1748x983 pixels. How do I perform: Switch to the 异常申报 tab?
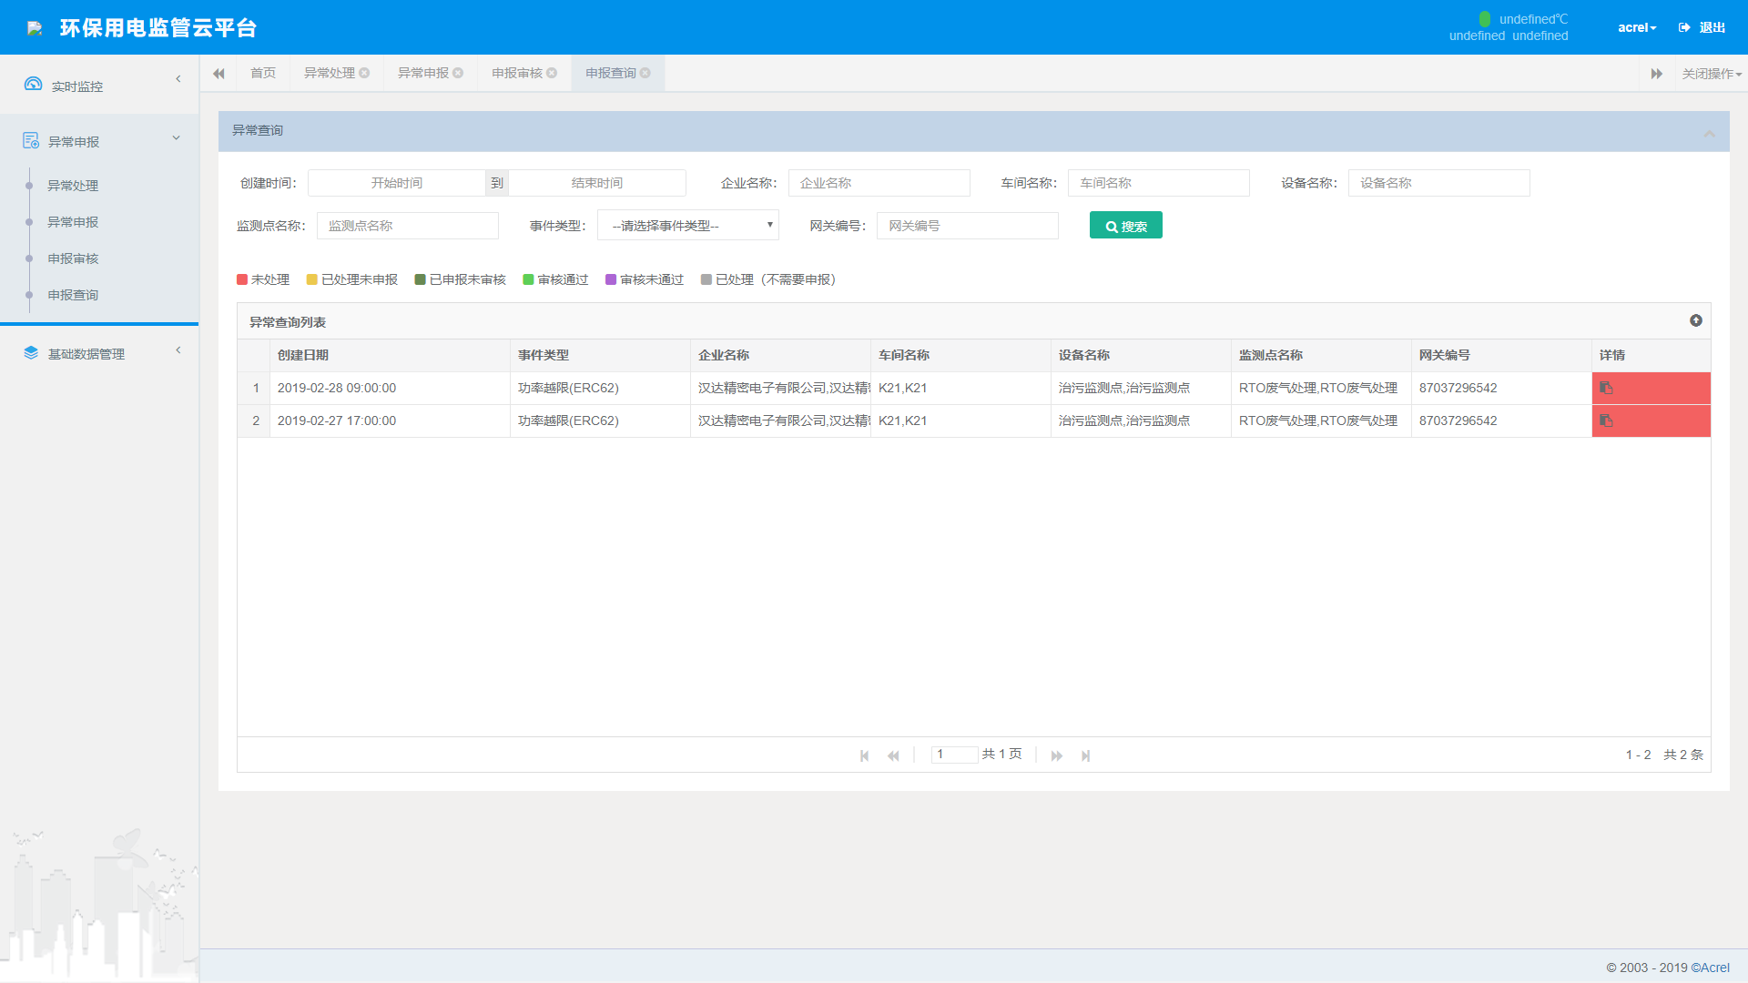click(x=423, y=73)
